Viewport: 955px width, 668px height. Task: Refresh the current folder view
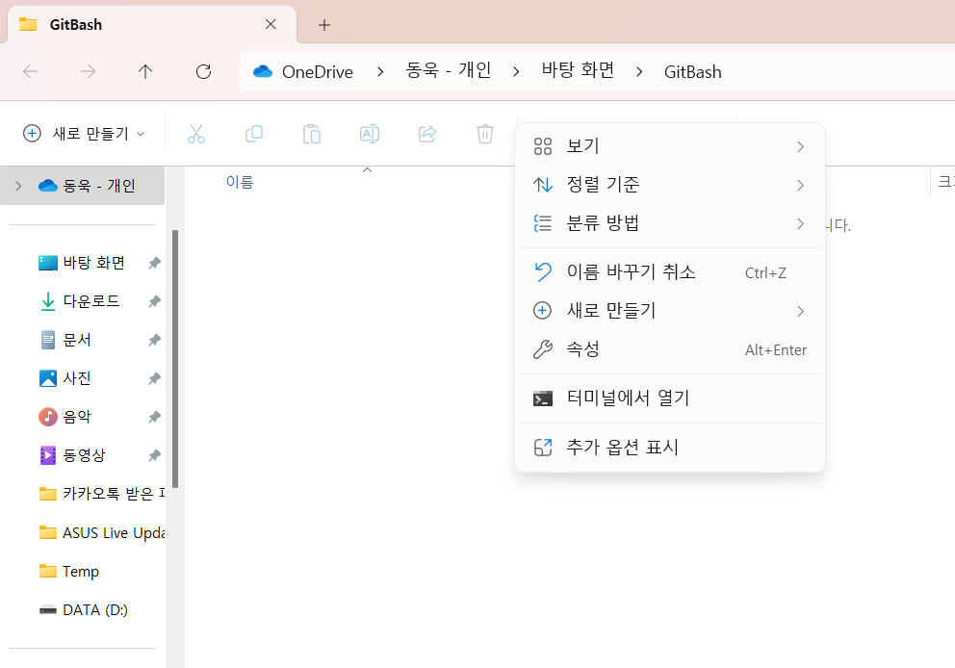(x=203, y=72)
